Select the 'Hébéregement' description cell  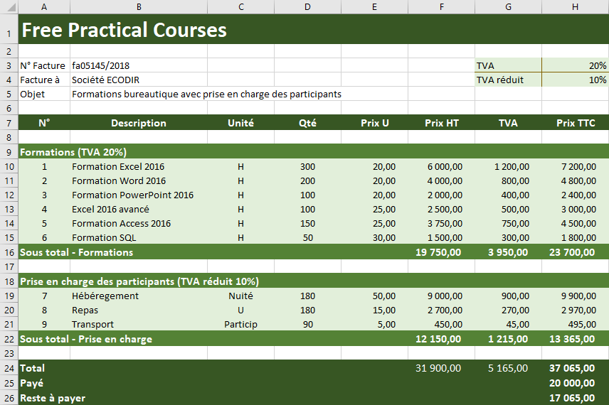(x=105, y=296)
